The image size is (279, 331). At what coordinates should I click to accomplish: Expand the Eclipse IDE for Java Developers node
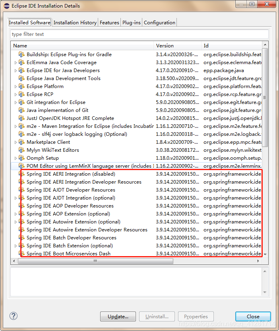click(x=15, y=71)
